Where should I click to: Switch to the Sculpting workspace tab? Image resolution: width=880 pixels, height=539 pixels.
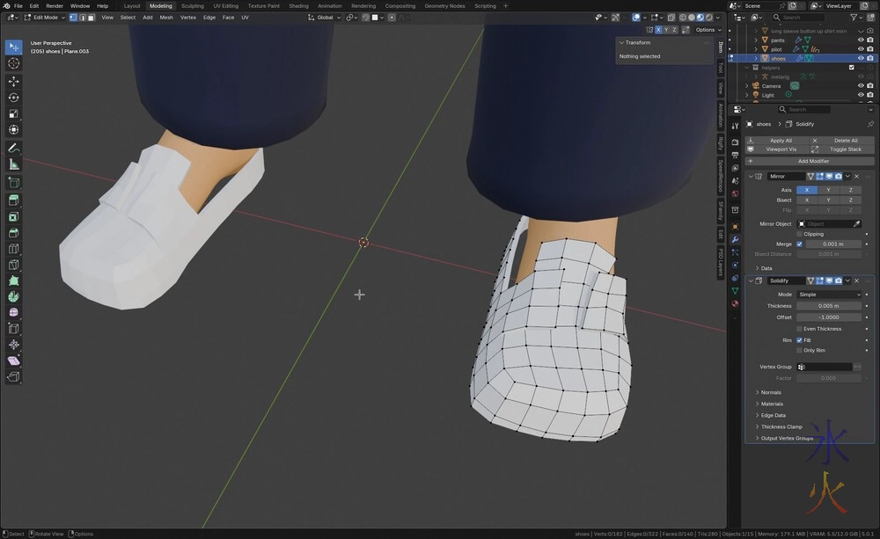point(192,5)
